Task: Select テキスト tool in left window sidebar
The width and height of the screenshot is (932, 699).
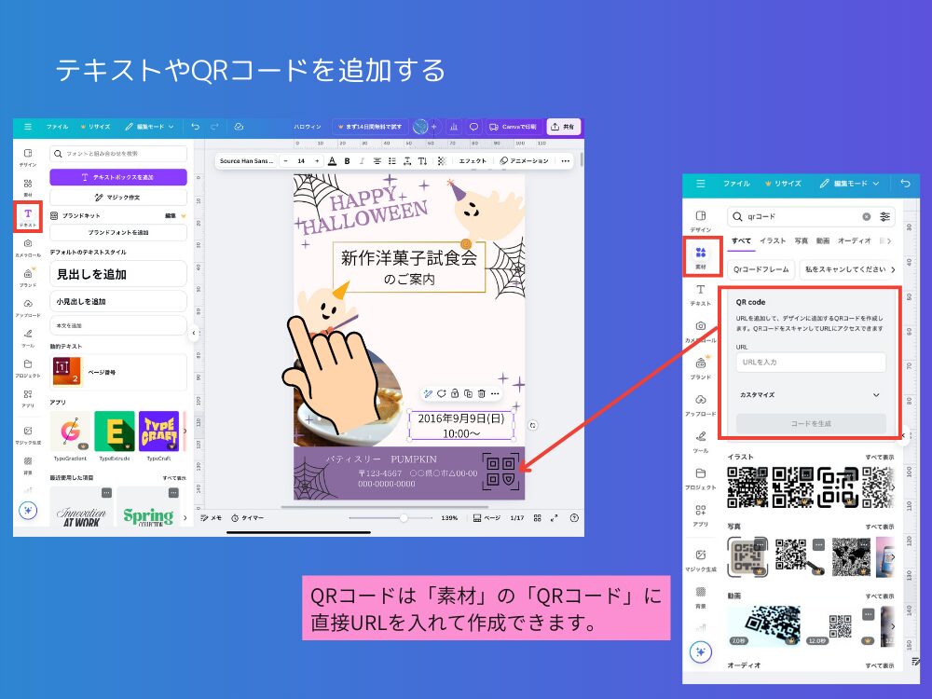Action: point(28,217)
